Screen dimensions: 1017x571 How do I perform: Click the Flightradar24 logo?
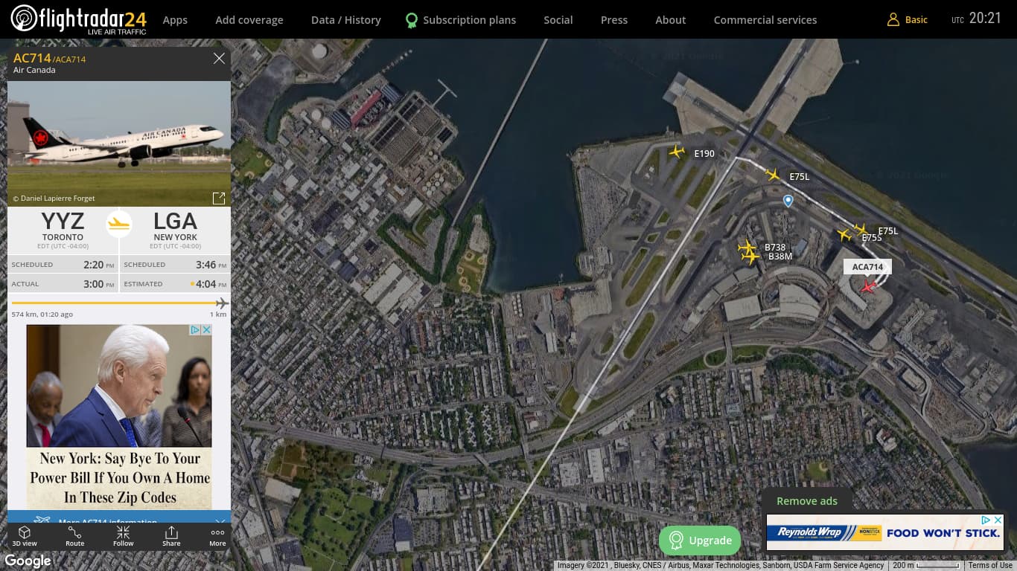79,19
